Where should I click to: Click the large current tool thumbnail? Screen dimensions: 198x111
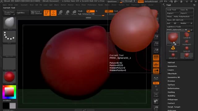point(173,39)
